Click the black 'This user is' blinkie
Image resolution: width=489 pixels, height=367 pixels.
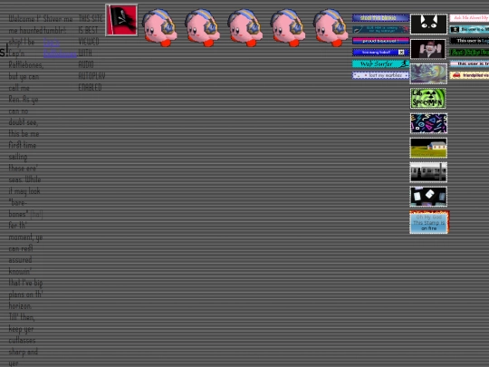(469, 41)
